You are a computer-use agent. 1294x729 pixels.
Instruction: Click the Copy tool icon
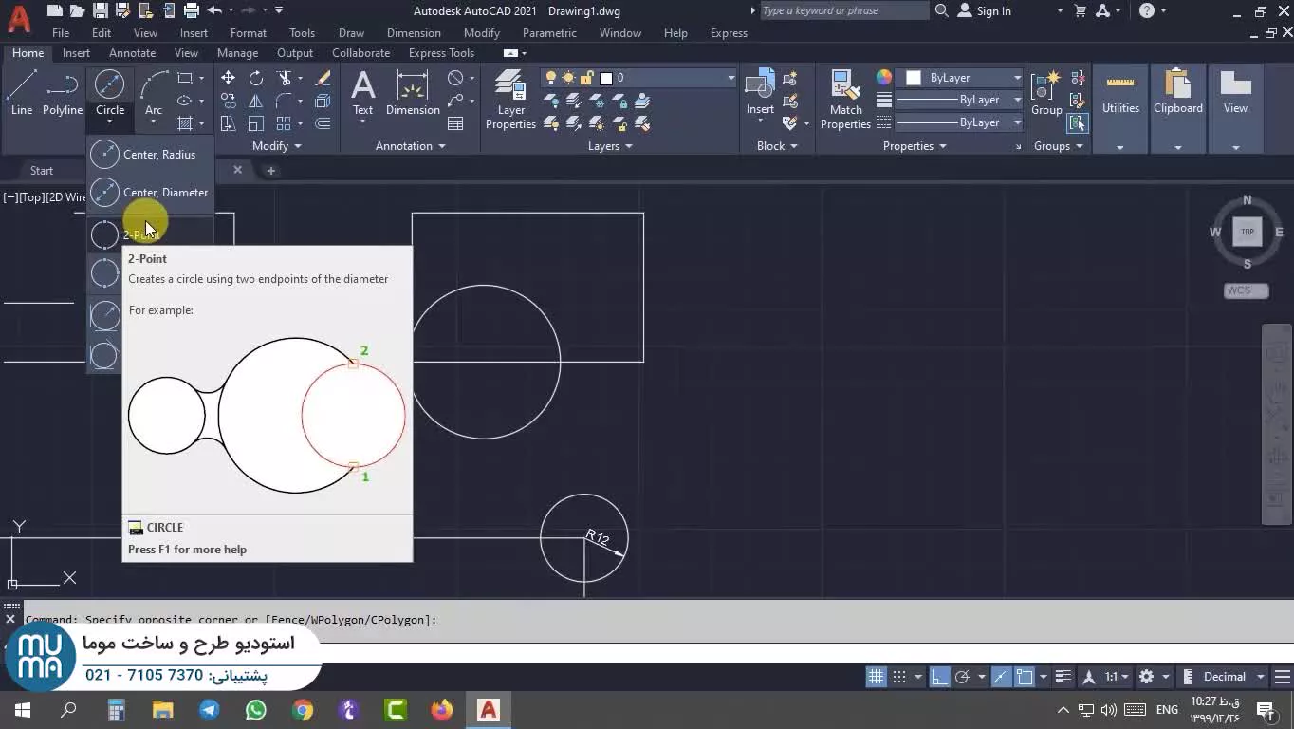pos(228,101)
